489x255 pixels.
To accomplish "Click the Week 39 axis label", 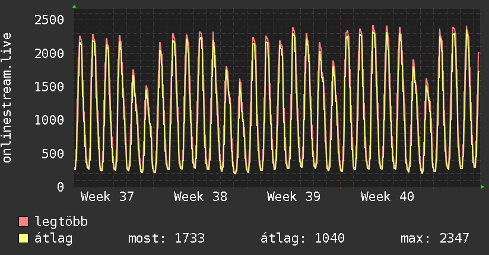I will pyautogui.click(x=294, y=197).
